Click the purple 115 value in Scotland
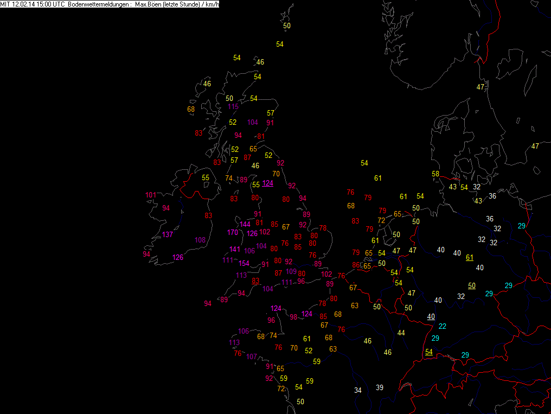This screenshot has height=414, width=551. pyautogui.click(x=233, y=106)
